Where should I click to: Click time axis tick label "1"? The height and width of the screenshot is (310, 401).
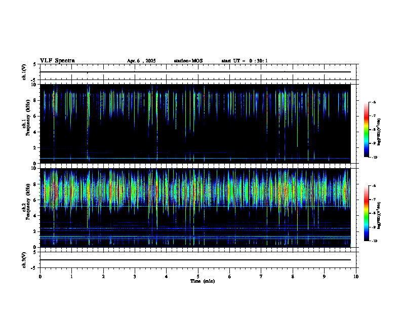[x=71, y=277]
